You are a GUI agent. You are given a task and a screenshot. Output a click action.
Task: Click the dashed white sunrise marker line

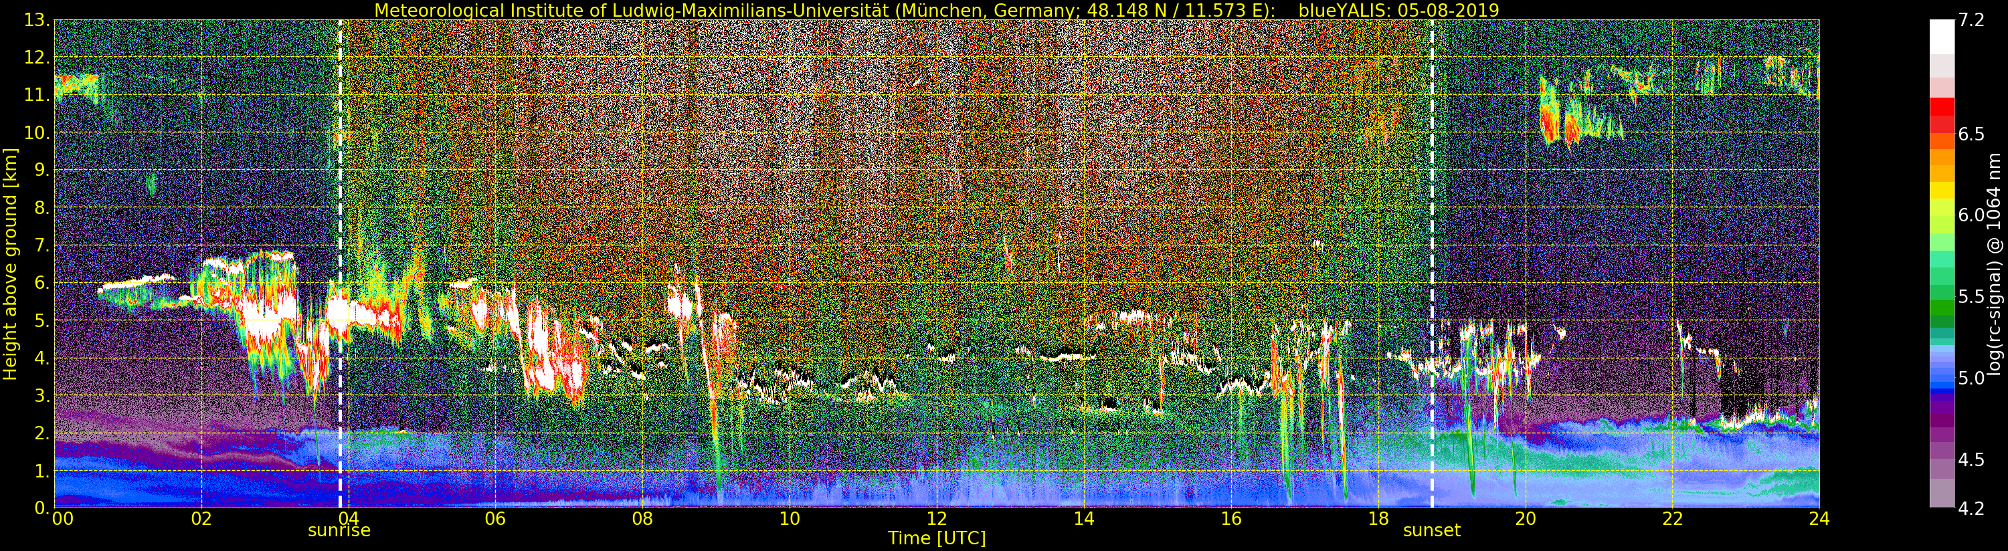click(x=340, y=264)
